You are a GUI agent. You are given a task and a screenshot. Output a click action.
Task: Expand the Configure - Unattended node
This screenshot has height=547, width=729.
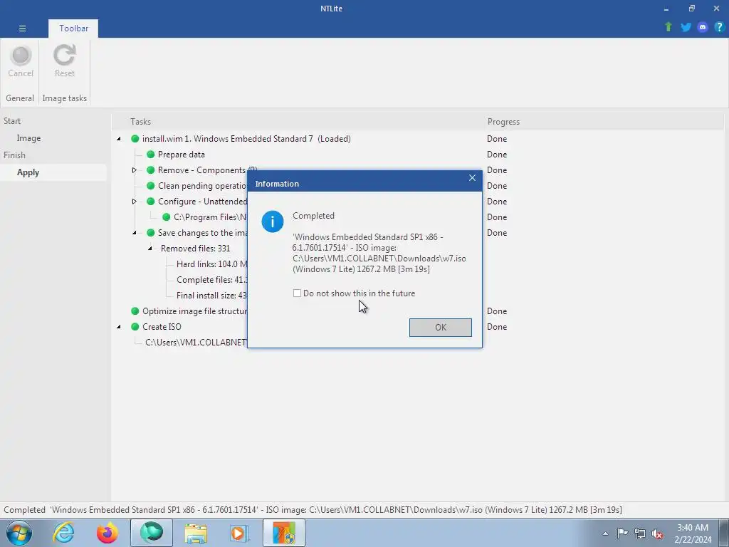click(x=135, y=202)
